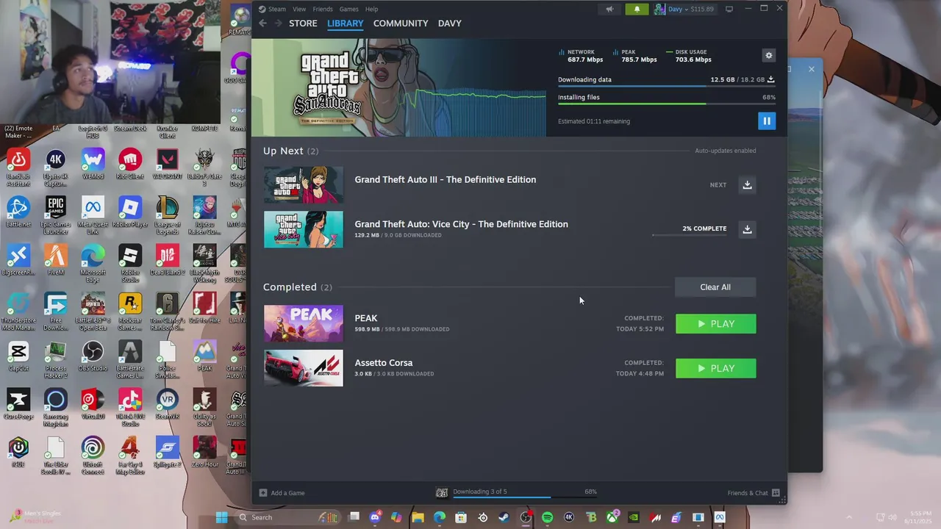Select the League of Legends desktop icon

[168, 212]
